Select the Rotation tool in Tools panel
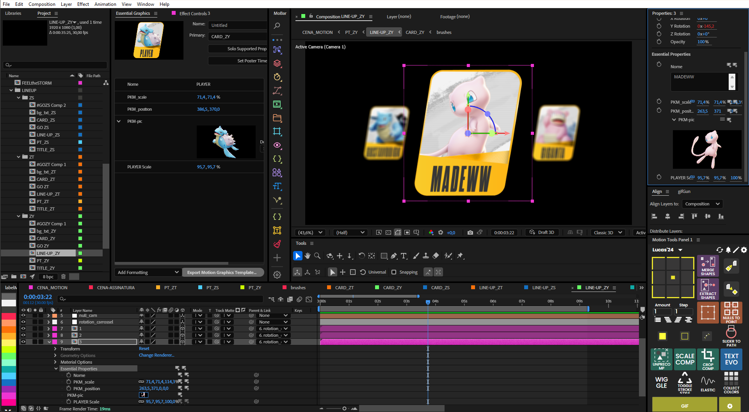Image resolution: width=749 pixels, height=412 pixels. point(361,256)
